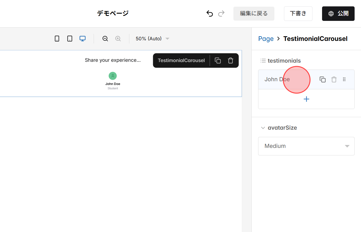Redo the last change
361x232 pixels.
pyautogui.click(x=221, y=13)
